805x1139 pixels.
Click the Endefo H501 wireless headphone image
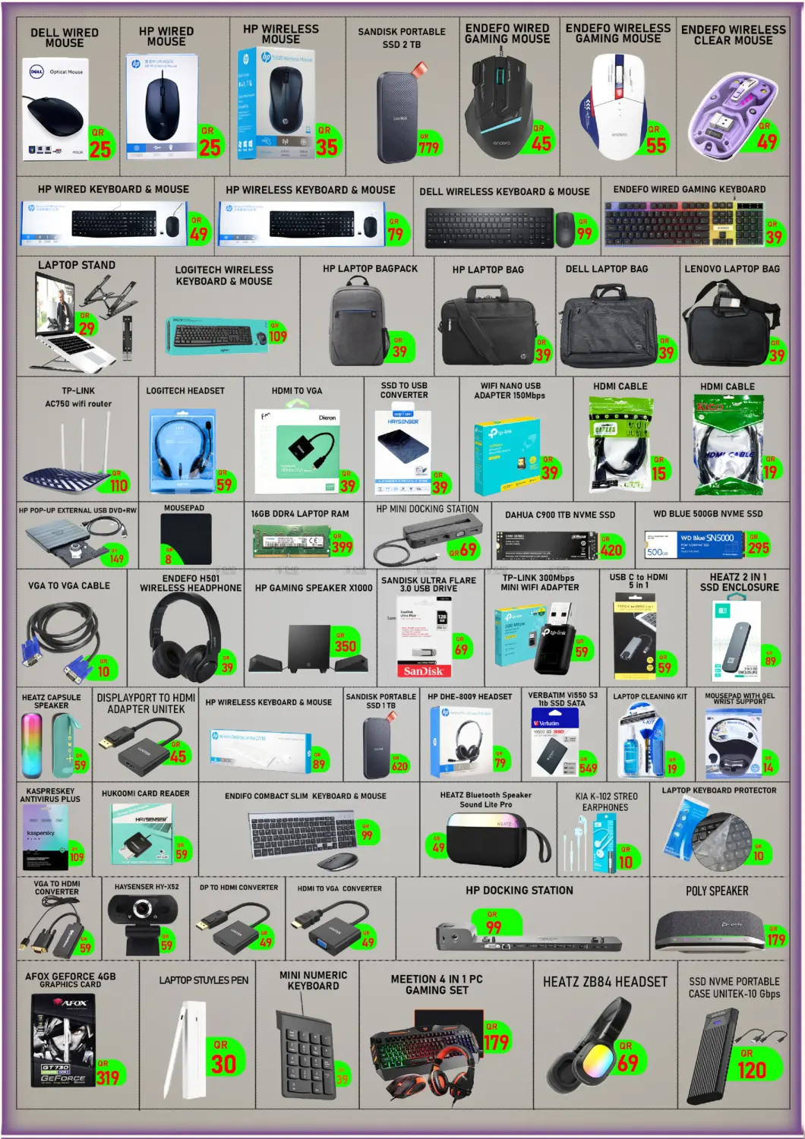click(x=185, y=638)
